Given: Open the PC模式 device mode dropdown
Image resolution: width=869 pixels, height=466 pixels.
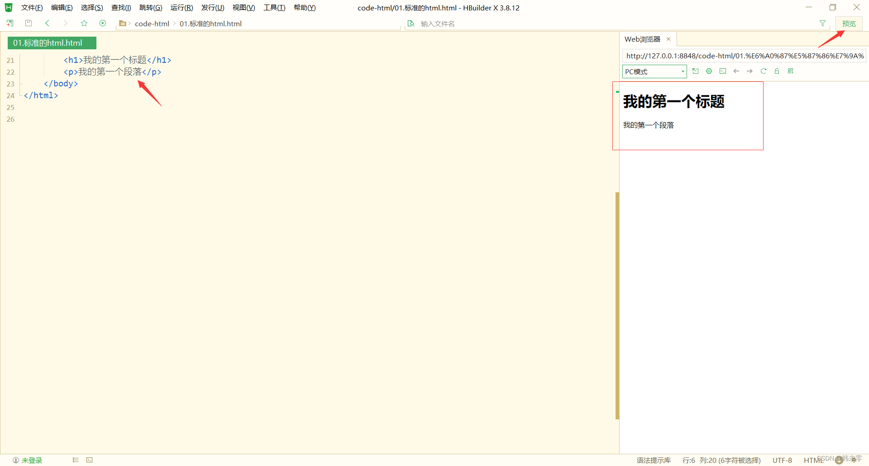Looking at the screenshot, I should click(x=654, y=71).
